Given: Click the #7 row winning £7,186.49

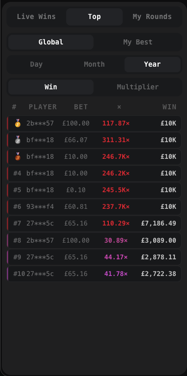Looking at the screenshot, I should click(x=94, y=224).
